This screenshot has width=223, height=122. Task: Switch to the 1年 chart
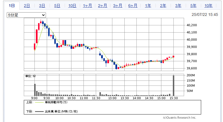click(148, 6)
